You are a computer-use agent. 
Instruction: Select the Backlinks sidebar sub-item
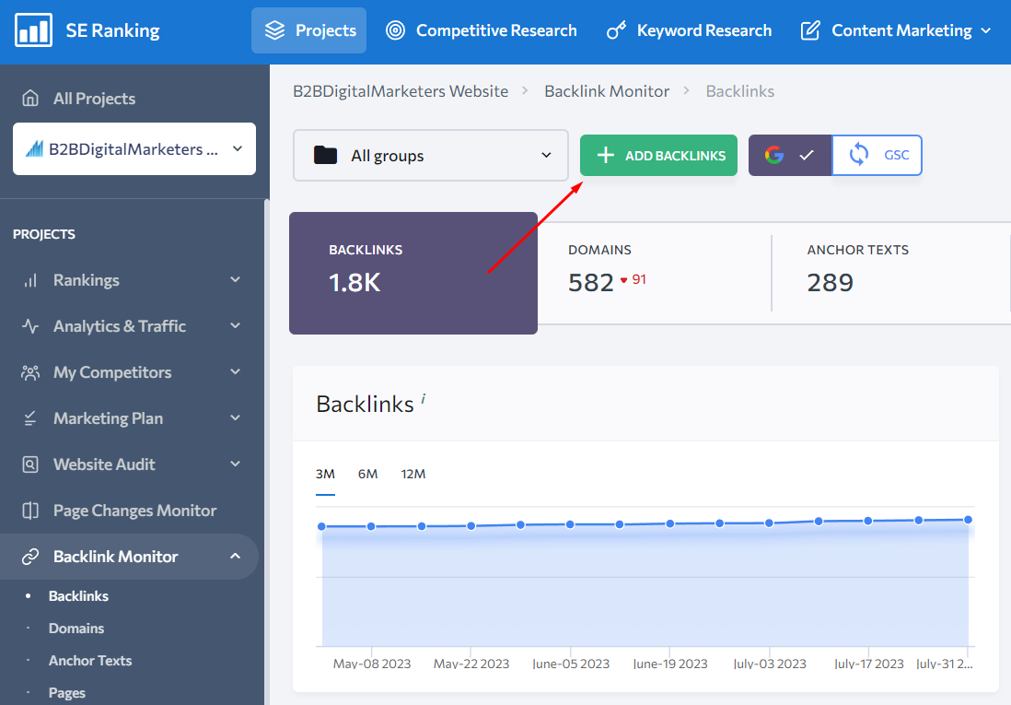point(78,596)
